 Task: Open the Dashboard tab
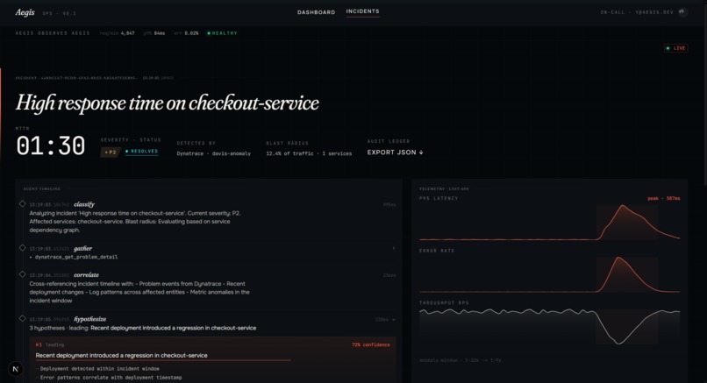(x=316, y=12)
